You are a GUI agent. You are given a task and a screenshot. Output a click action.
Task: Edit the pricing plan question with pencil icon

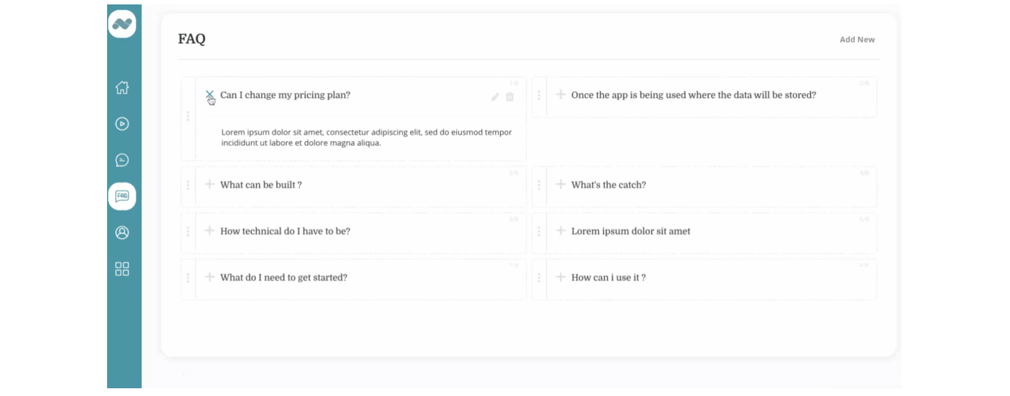(495, 97)
